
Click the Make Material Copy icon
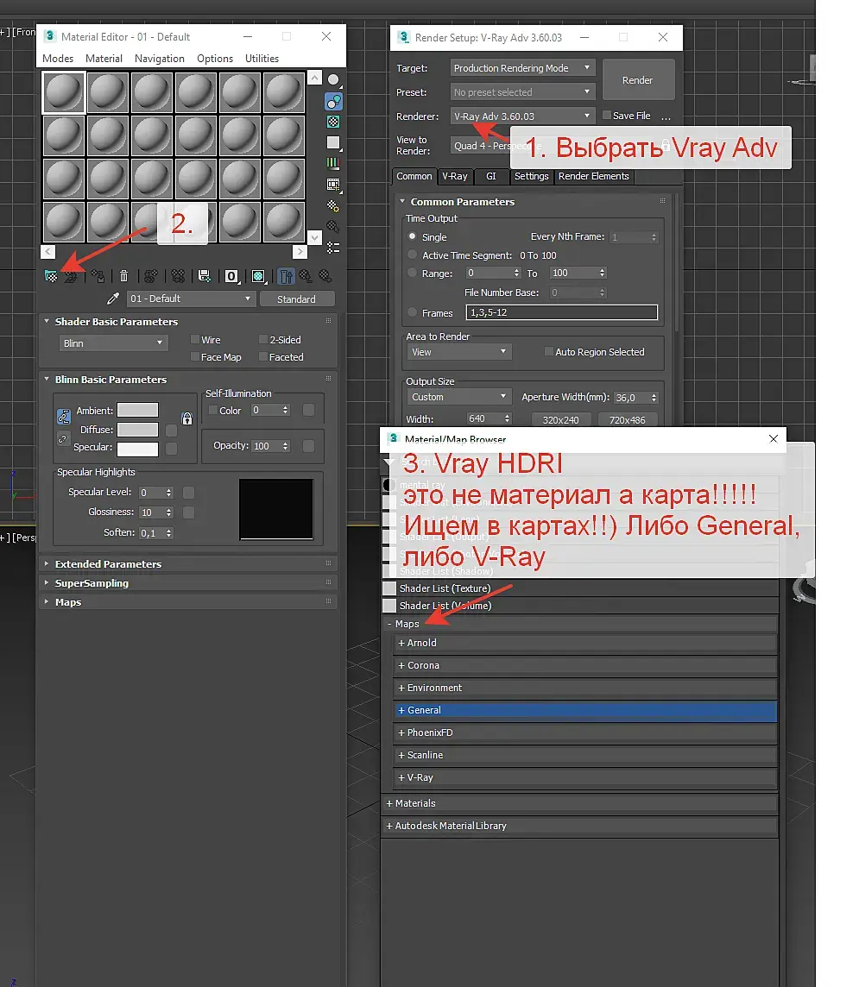150,276
